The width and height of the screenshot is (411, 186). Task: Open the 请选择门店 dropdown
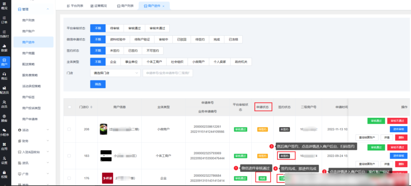[114, 73]
